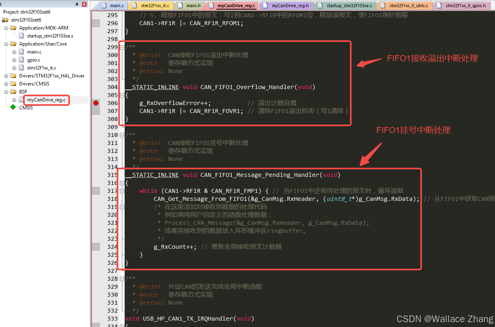Click the file icon on the main.h tab
Viewport: 495px width, 327px height.
coord(181,6)
